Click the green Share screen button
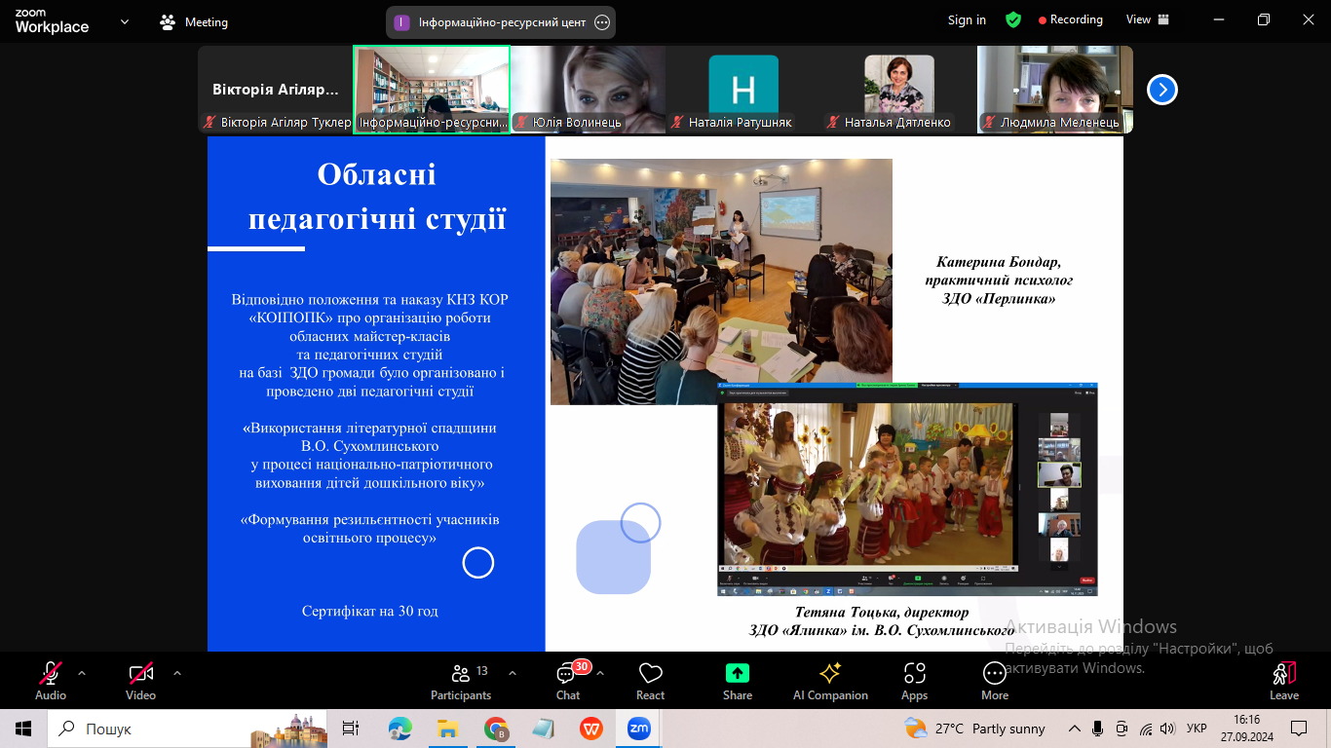 (x=738, y=680)
